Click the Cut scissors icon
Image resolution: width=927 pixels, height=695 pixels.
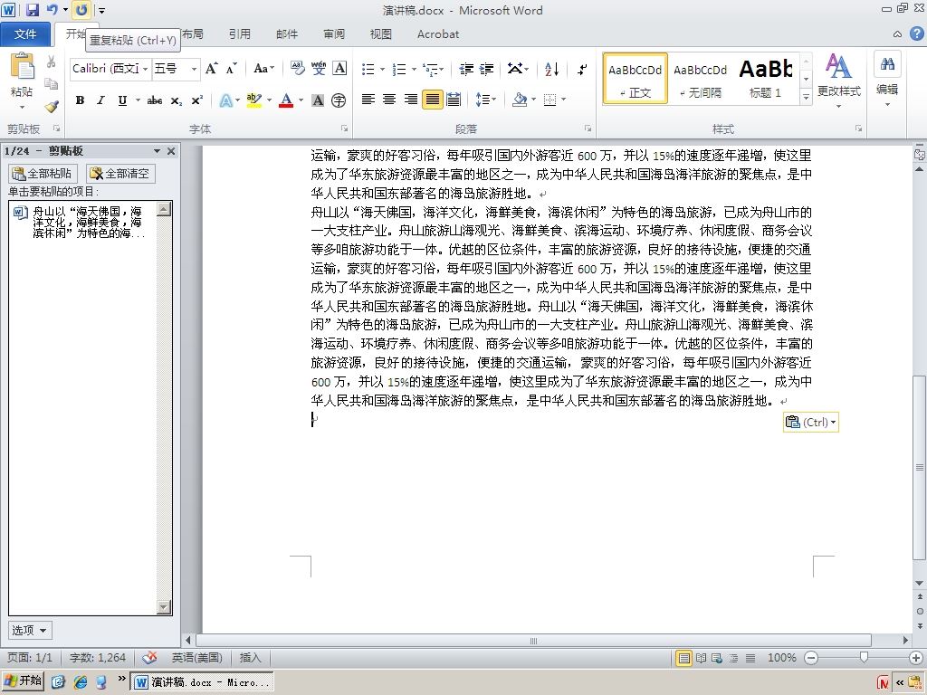click(51, 62)
